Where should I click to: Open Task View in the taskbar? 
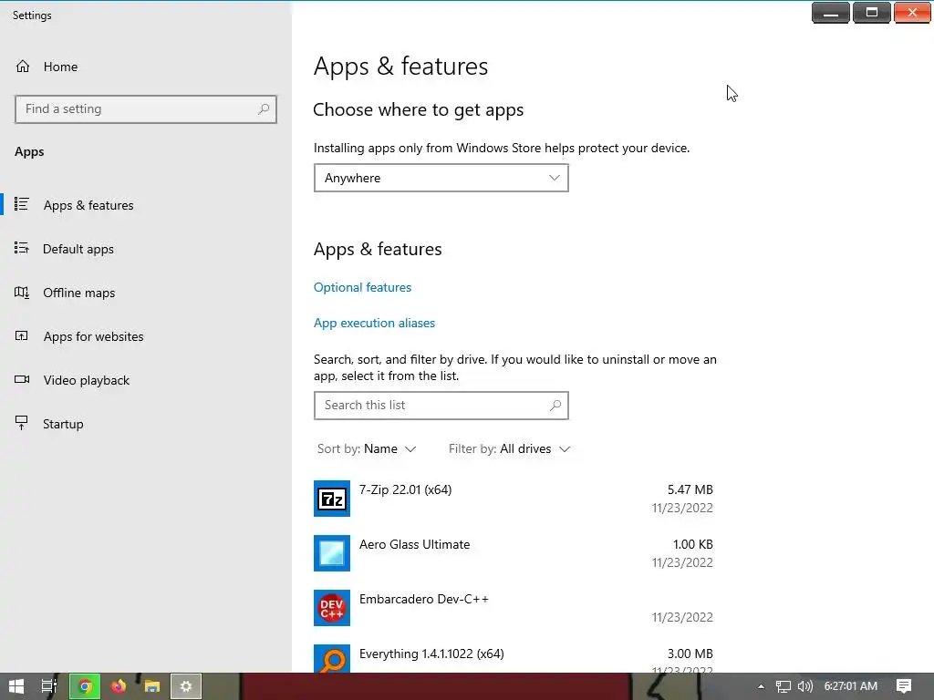click(x=49, y=686)
